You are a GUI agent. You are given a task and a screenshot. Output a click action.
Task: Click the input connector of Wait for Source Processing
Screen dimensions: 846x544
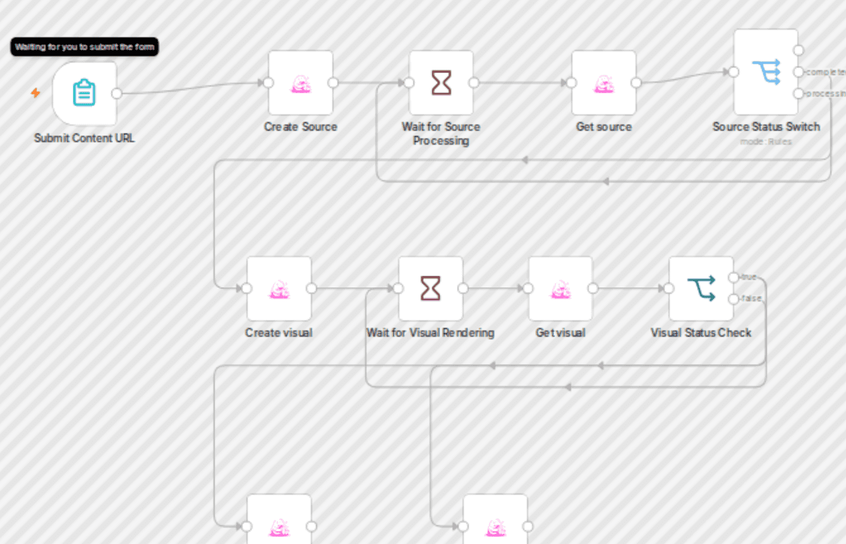409,83
